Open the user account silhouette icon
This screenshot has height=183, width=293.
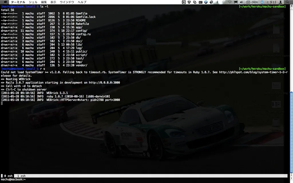pyautogui.click(x=281, y=2)
